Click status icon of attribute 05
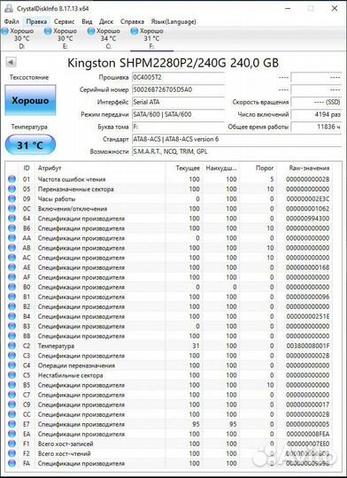The width and height of the screenshot is (347, 478). tap(12, 189)
